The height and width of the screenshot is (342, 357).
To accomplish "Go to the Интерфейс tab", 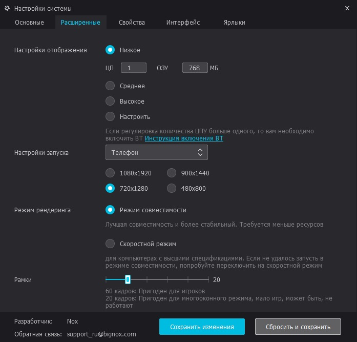I will [183, 23].
